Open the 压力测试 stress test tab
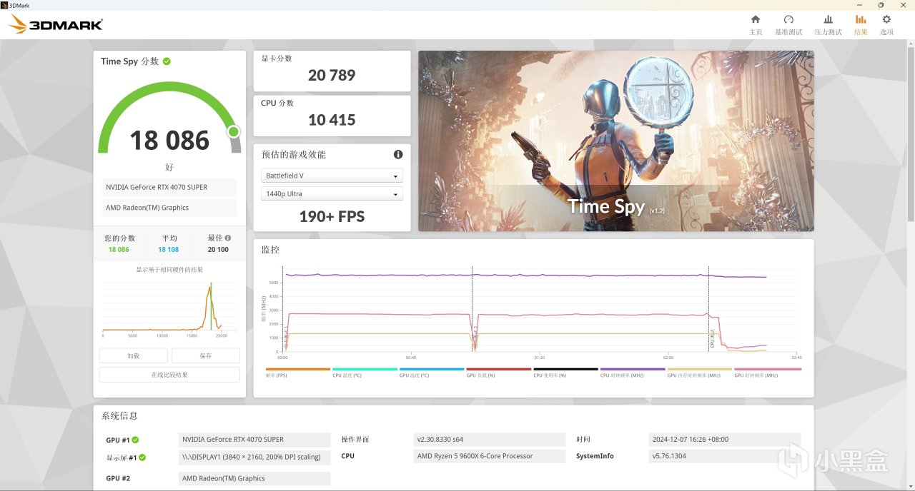The image size is (915, 491). pyautogui.click(x=828, y=25)
